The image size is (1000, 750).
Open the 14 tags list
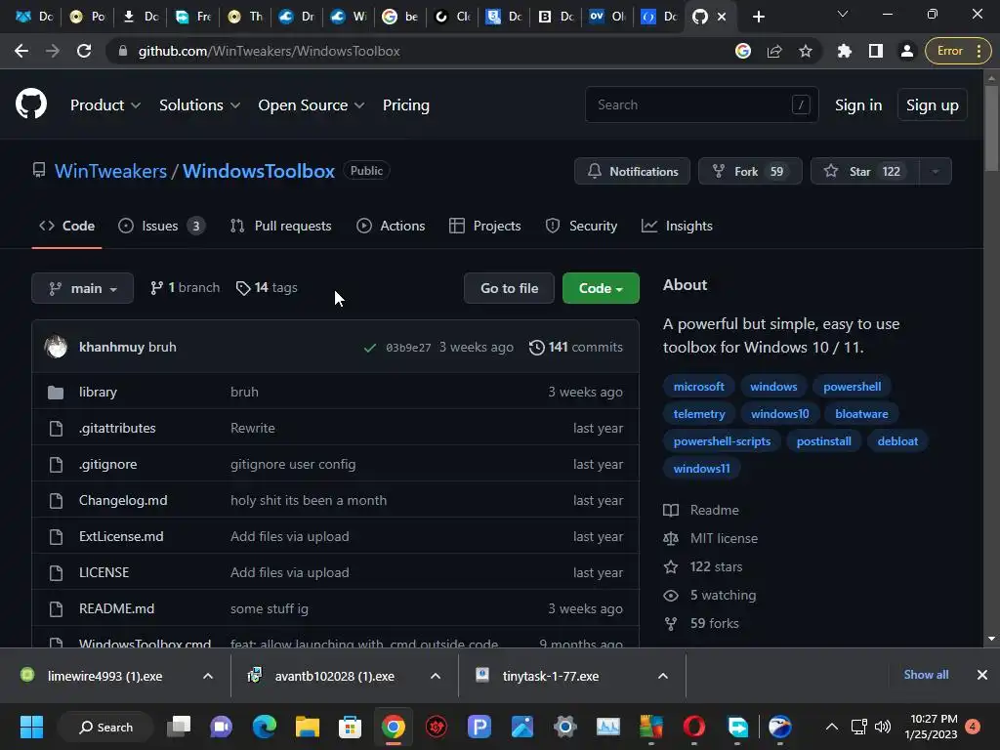pyautogui.click(x=267, y=288)
